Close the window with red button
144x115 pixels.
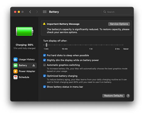click(15, 12)
